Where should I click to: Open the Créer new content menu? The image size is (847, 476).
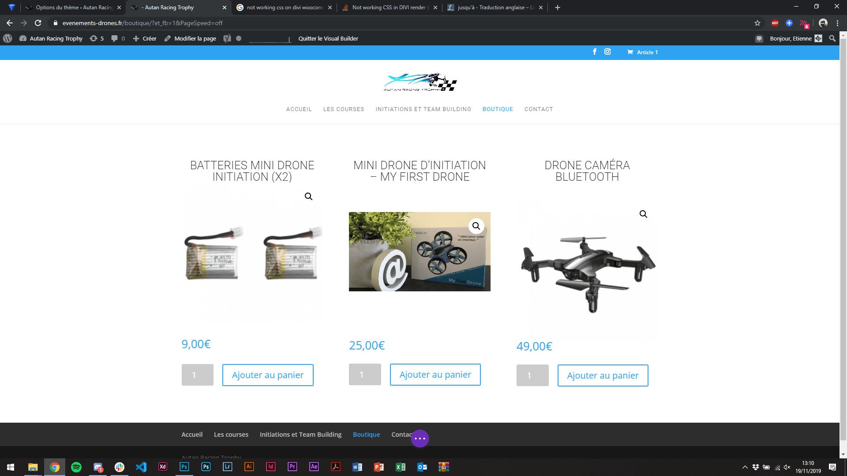click(x=145, y=38)
